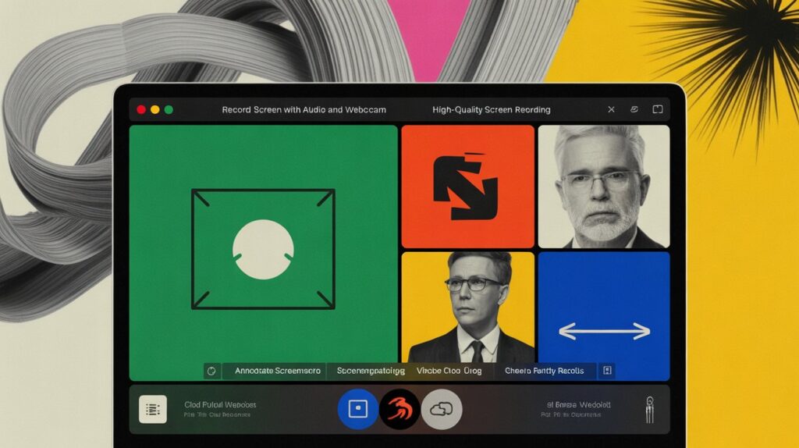Click the blue square record button

coord(357,409)
